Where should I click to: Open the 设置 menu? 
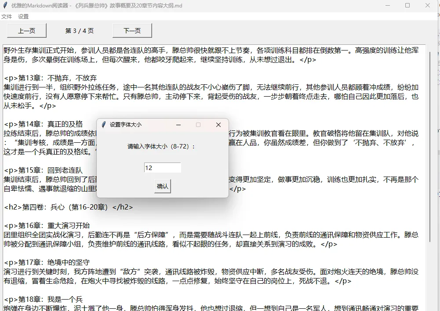click(23, 17)
